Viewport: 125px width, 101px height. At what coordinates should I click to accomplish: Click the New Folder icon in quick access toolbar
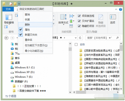15,4
